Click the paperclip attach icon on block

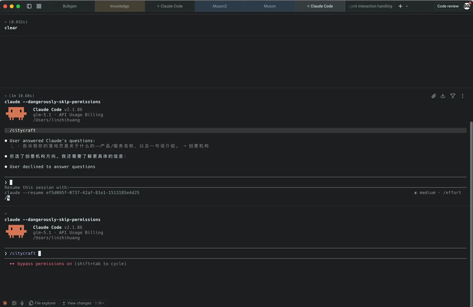pyautogui.click(x=434, y=96)
